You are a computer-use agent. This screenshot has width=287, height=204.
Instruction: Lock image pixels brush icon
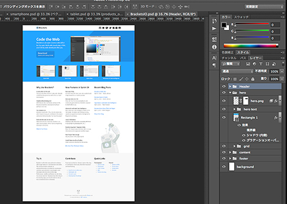(x=241, y=79)
